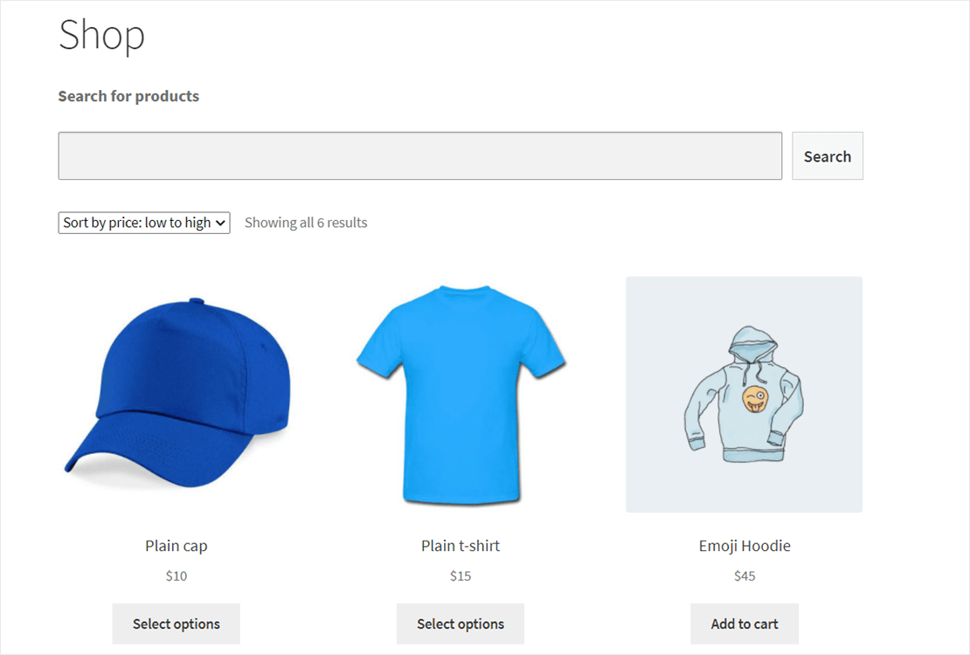The image size is (970, 655).
Task: View the Plain t-shirt product details
Action: [460, 545]
